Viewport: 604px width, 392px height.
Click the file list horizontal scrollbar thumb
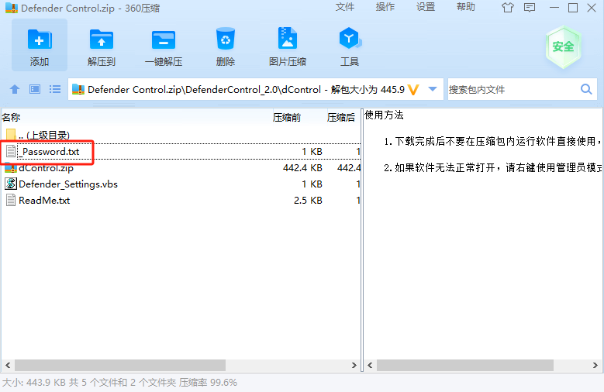pyautogui.click(x=120, y=365)
